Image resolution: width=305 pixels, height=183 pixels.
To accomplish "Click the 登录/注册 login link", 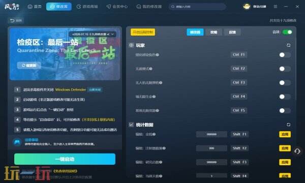I will tap(260, 7).
